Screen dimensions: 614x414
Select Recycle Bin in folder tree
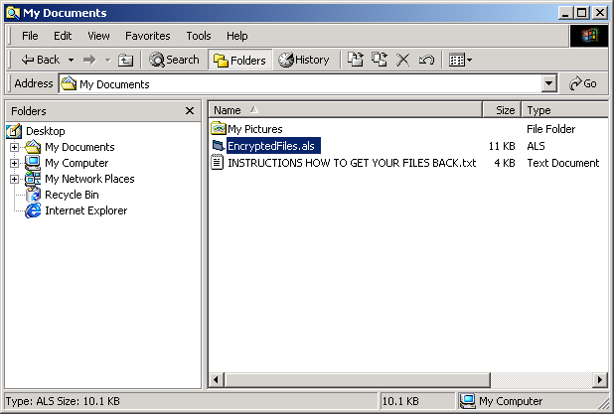(72, 195)
